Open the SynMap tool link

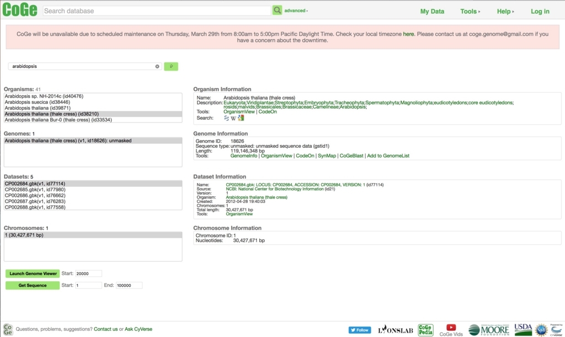point(327,156)
